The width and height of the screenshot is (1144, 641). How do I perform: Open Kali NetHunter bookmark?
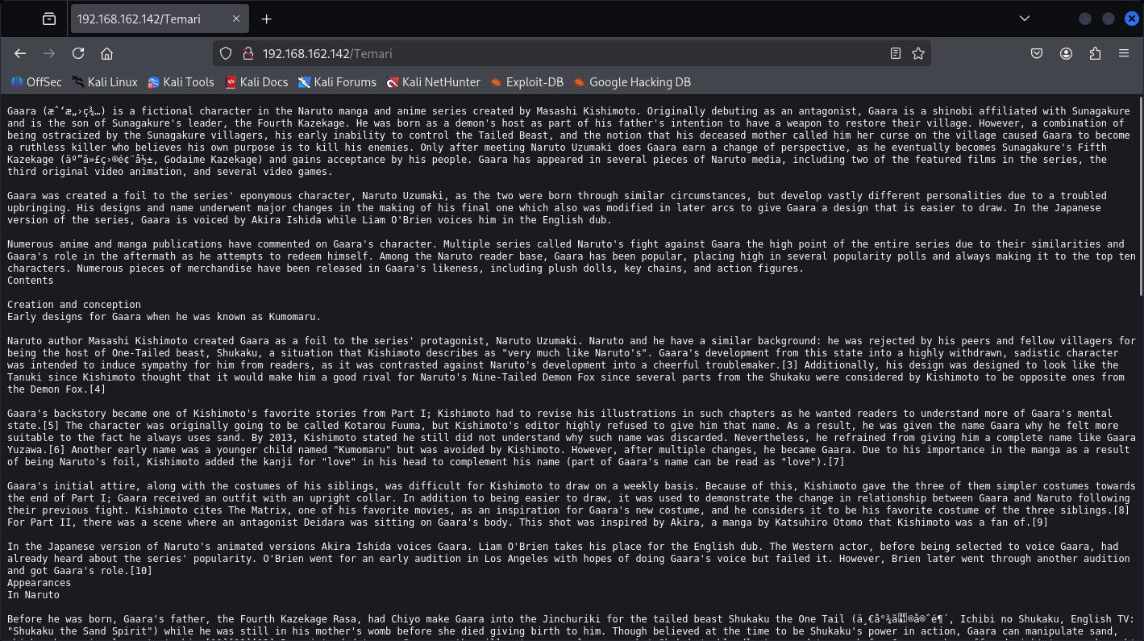click(x=433, y=81)
